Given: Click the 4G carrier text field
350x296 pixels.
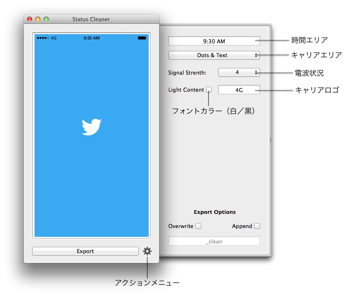Looking at the screenshot, I should (239, 90).
